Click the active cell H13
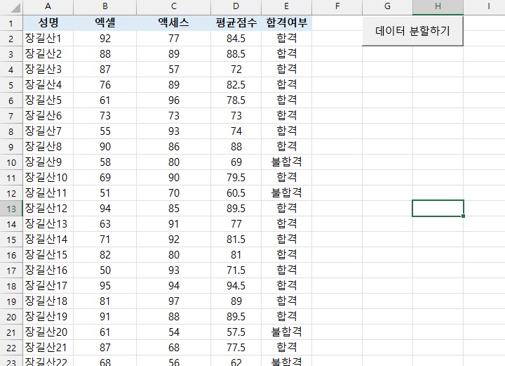 [x=438, y=209]
